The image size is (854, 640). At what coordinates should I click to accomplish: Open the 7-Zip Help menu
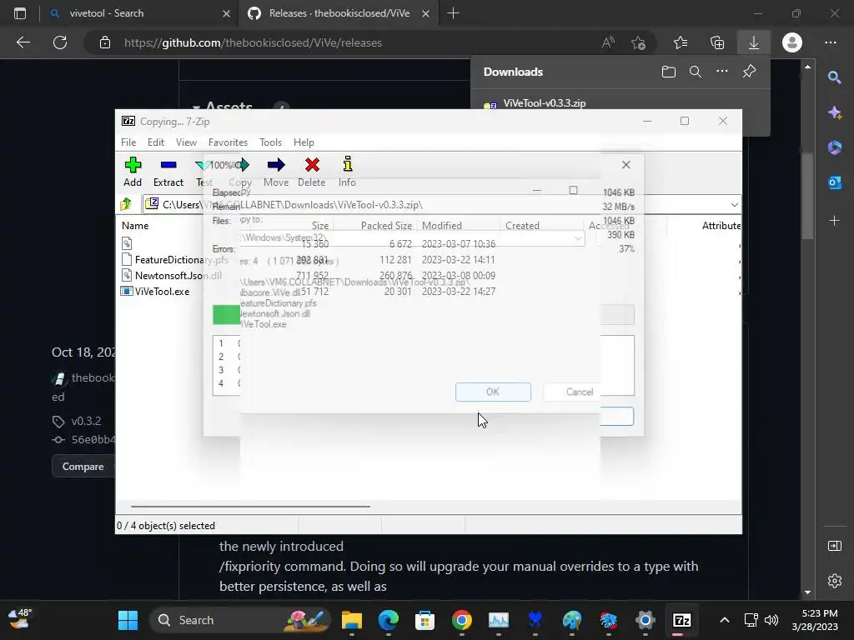(x=304, y=142)
